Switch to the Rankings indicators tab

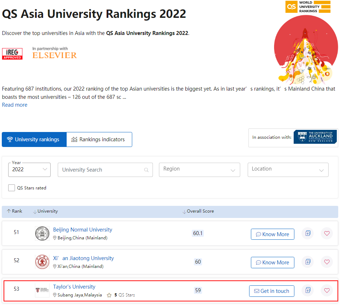[99, 139]
